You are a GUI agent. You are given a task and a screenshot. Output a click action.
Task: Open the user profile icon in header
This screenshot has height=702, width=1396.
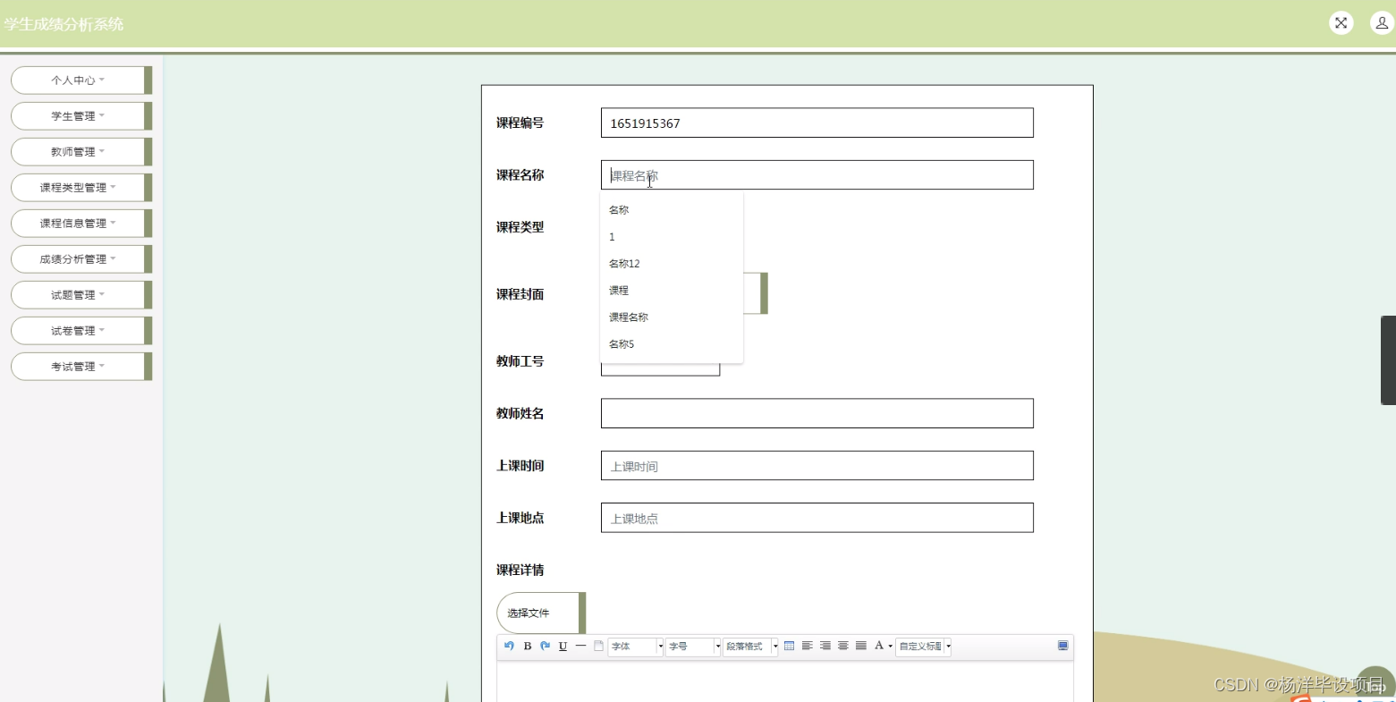point(1382,23)
